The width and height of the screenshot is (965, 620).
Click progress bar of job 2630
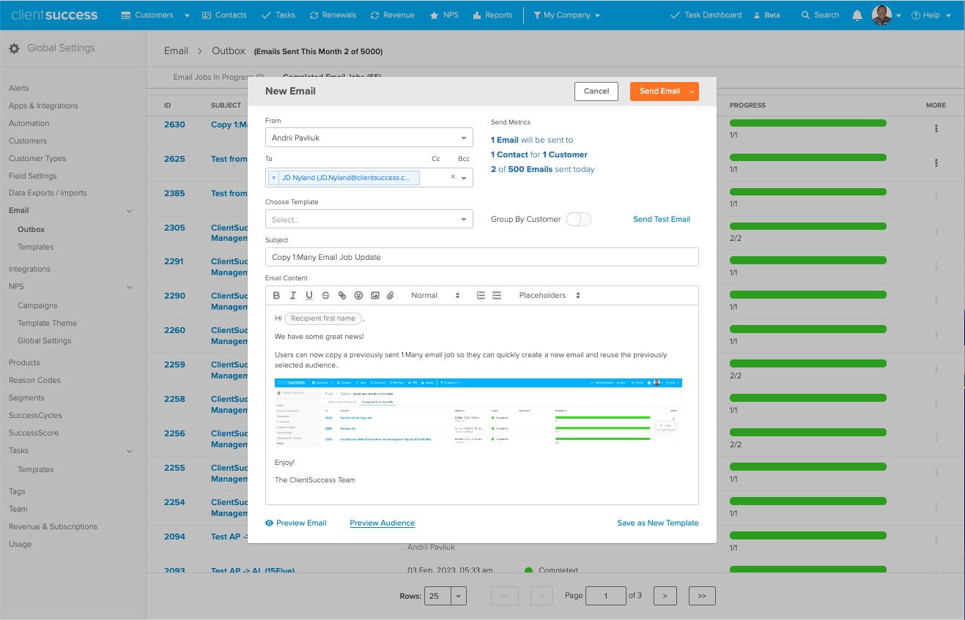tap(808, 124)
